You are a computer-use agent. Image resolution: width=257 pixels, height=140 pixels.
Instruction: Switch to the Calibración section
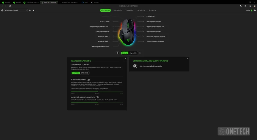141,10
